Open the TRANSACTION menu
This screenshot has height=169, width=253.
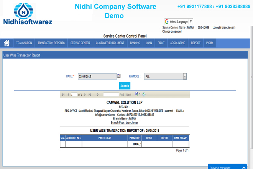point(24,43)
